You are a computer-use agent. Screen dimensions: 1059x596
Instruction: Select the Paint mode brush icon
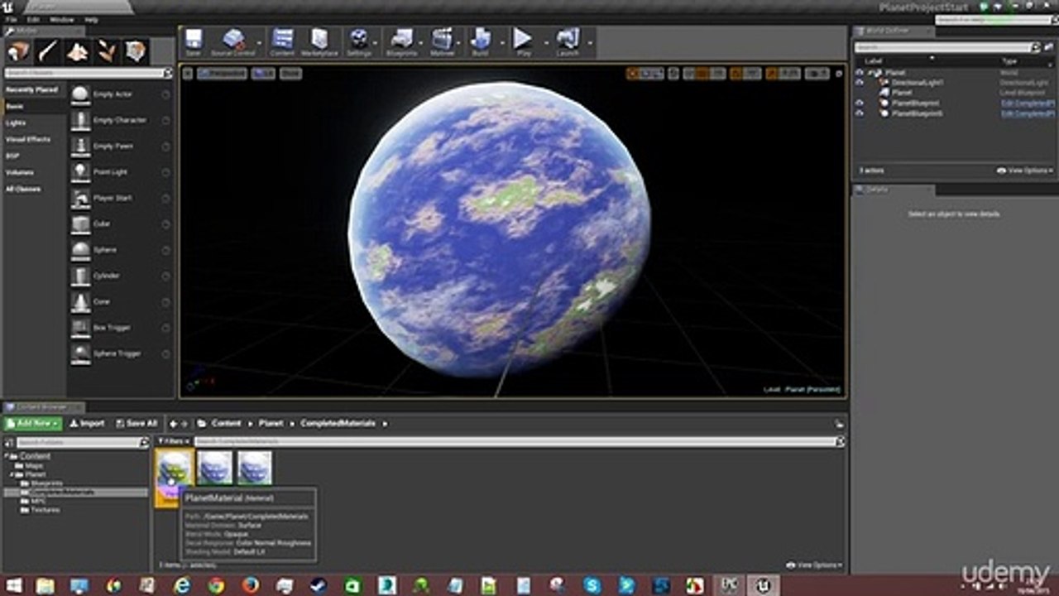48,51
